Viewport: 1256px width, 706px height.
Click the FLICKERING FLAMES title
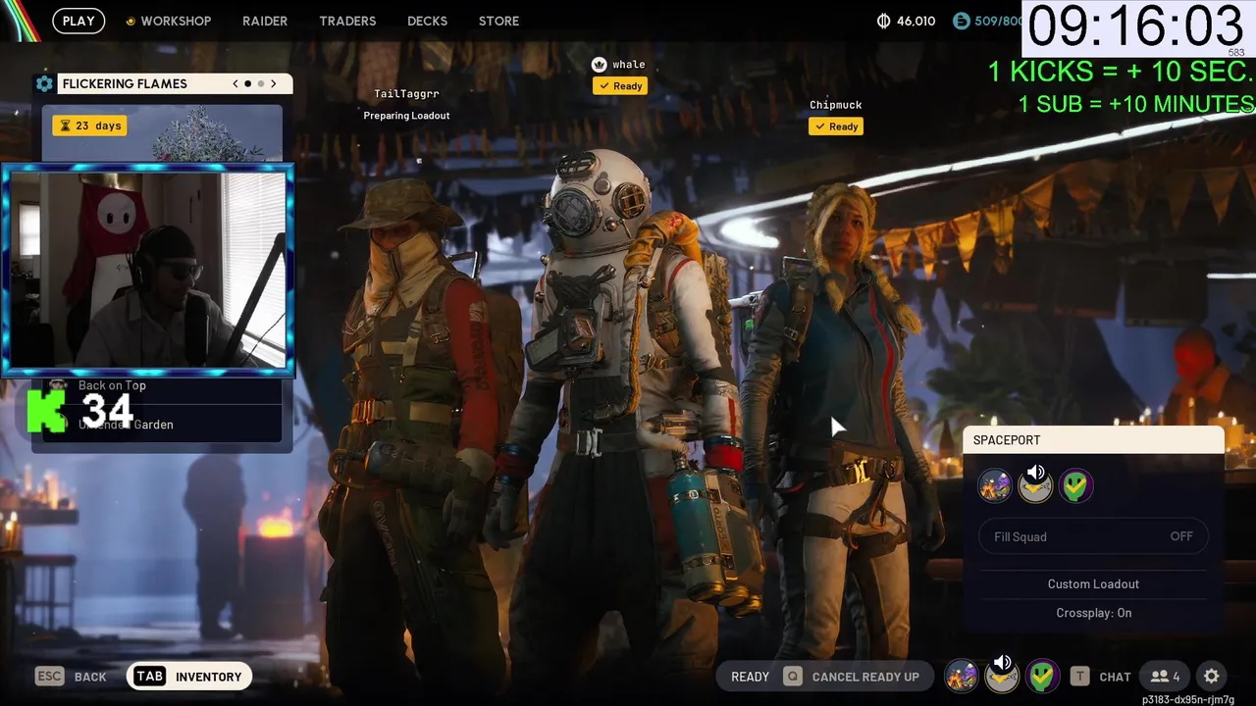125,83
